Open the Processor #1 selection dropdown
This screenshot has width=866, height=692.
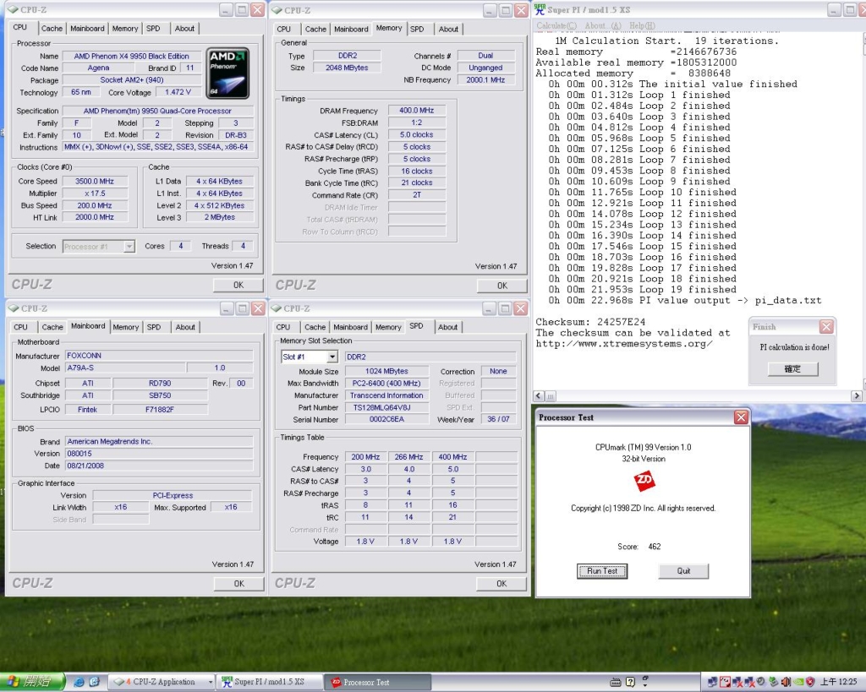point(129,246)
